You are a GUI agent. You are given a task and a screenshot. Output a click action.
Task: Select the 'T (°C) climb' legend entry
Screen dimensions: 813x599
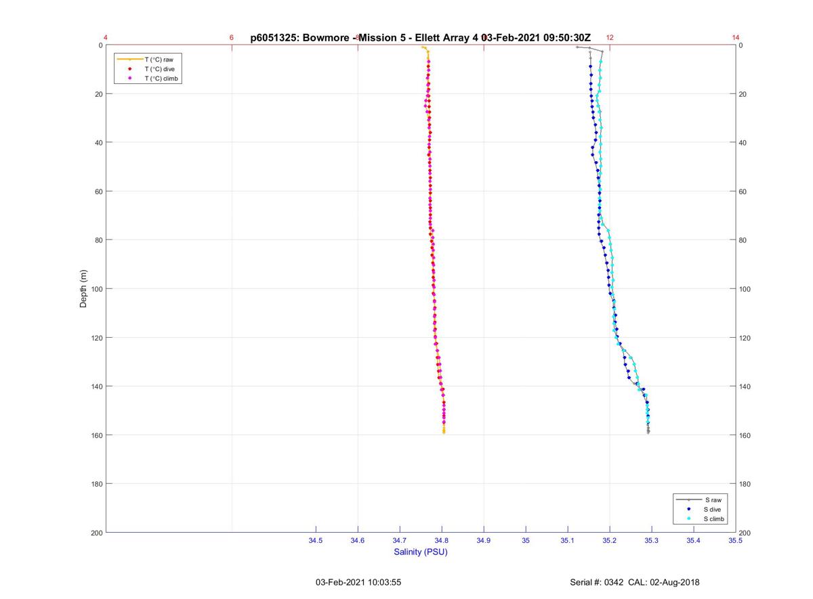(x=148, y=79)
